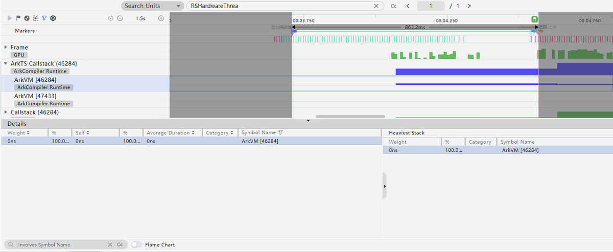The width and height of the screenshot is (613, 252).
Task: Click the Symbol Name filter icon
Action: click(x=280, y=132)
